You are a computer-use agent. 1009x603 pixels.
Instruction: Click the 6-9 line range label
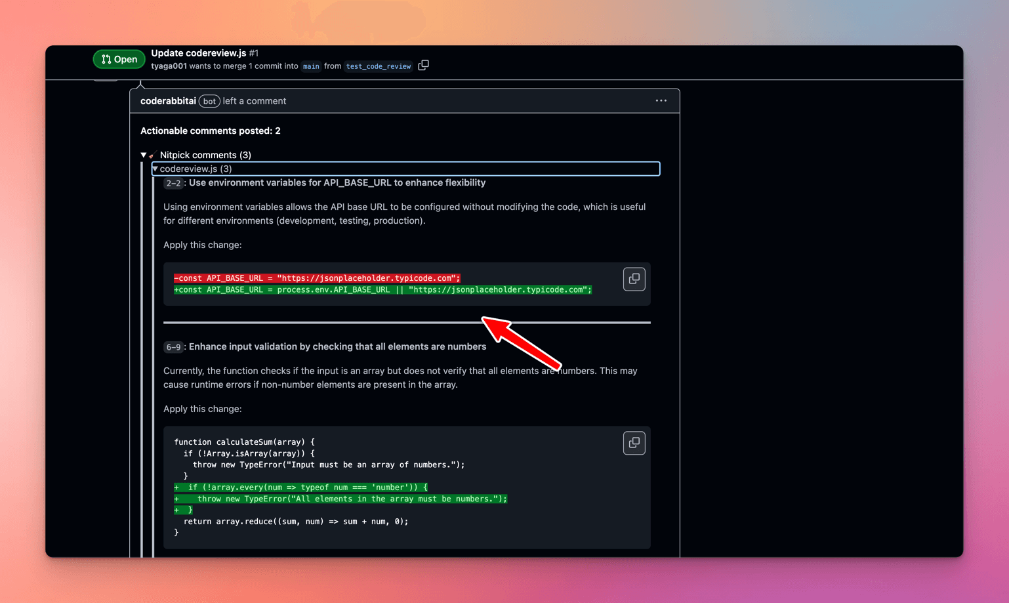173,347
